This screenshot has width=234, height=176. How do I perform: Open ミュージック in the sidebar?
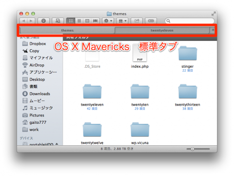pos(38,108)
